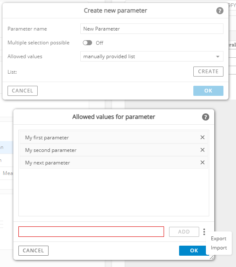Click the red-outlined new value input
Image resolution: width=236 pixels, height=267 pixels.
(x=91, y=231)
